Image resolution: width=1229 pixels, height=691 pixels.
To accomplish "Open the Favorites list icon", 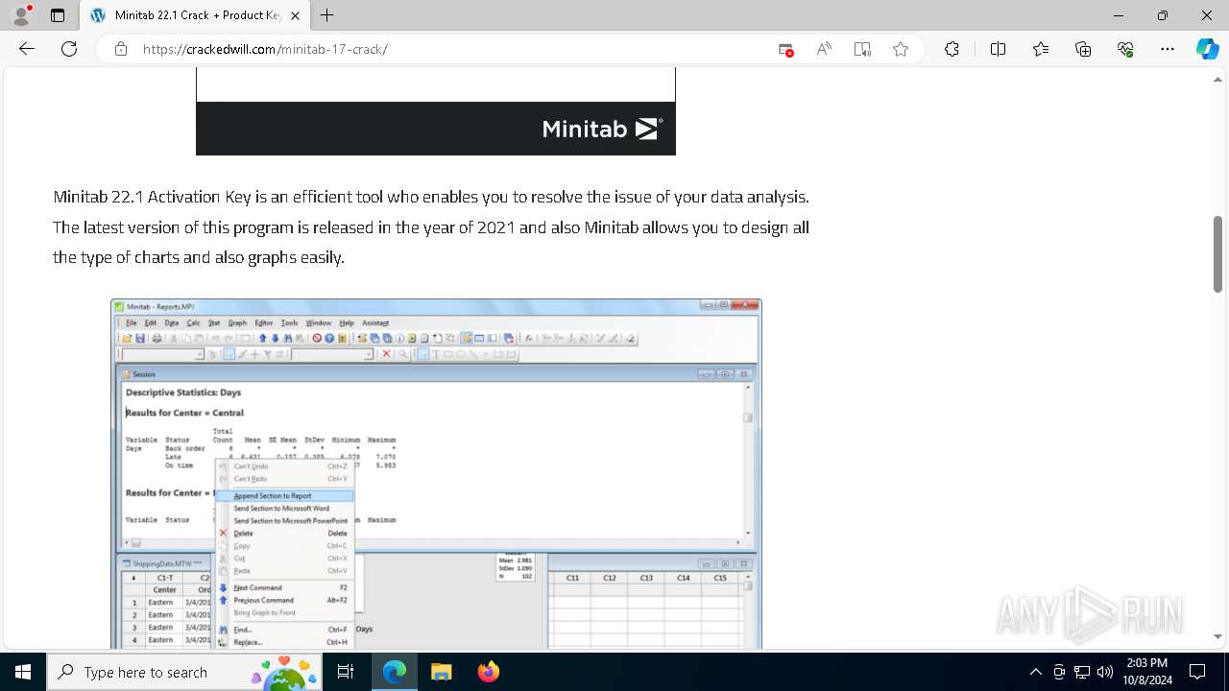I will [1041, 49].
